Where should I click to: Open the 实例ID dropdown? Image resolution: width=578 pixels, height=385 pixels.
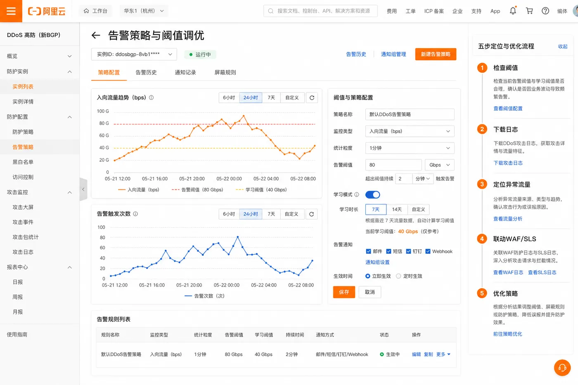point(134,54)
